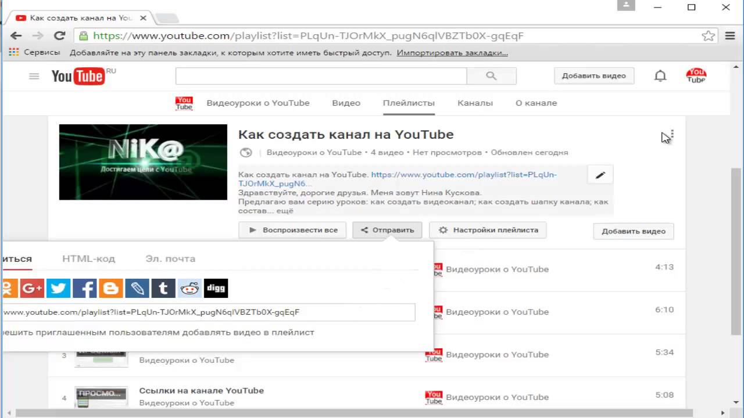Viewport: 744px width, 418px height.
Task: Click the Отправить share button
Action: [387, 230]
